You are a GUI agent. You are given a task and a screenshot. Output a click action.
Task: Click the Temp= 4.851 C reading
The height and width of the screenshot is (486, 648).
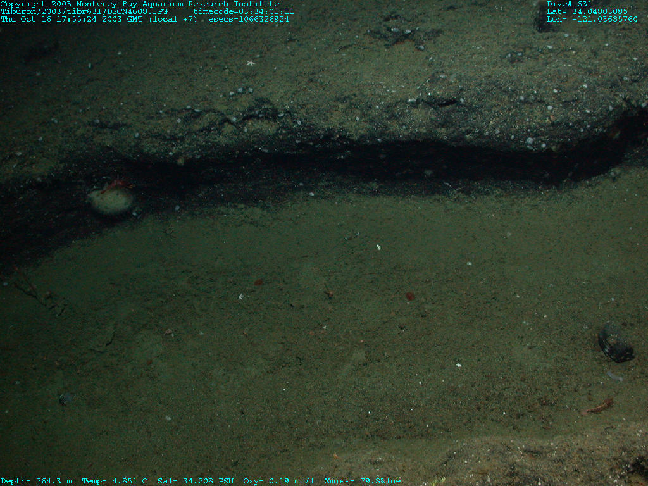pos(115,481)
